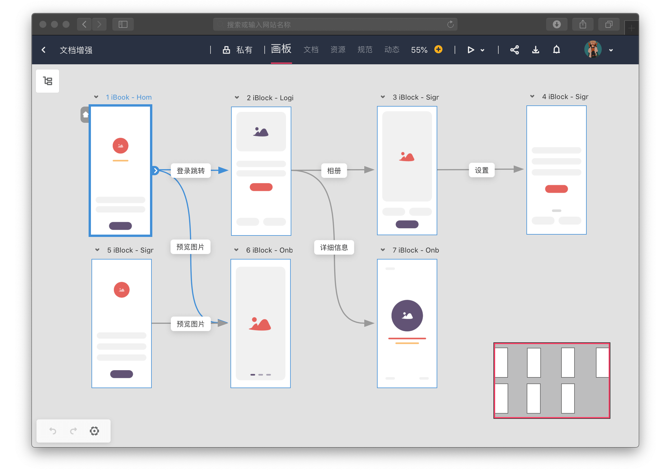Viewport: 666px width, 475px height.
Task: Open the user avatar dropdown arrow
Action: (x=611, y=50)
